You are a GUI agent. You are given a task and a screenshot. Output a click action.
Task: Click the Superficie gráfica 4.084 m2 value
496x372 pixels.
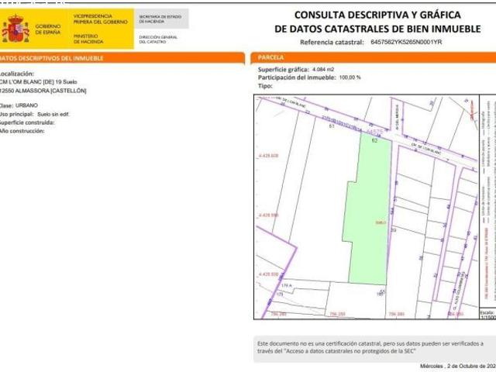322,70
